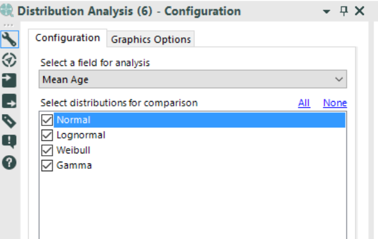
Task: Click the empty area of distributions list
Action: click(193, 205)
